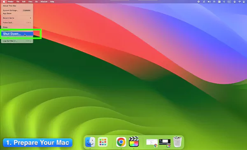Open the Help menu

[52, 2]
